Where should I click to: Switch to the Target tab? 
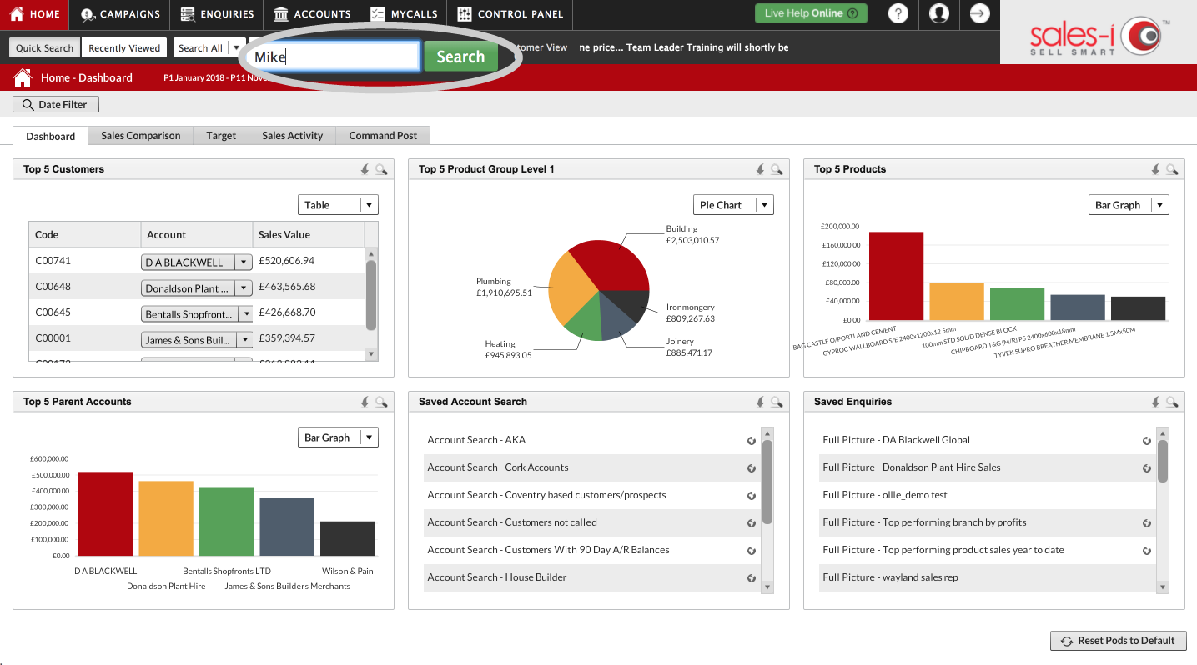point(221,136)
